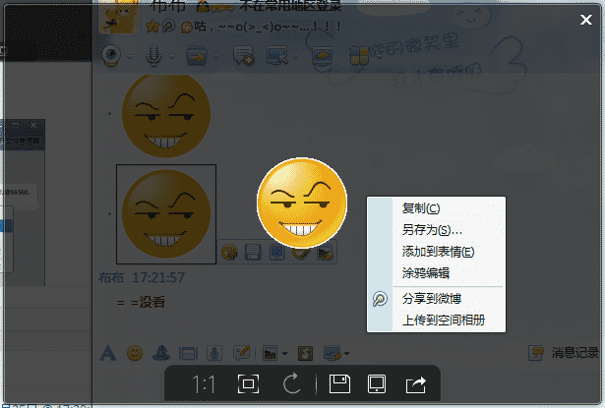
Task: Open the multi-function input pencil icon
Action: [242, 353]
